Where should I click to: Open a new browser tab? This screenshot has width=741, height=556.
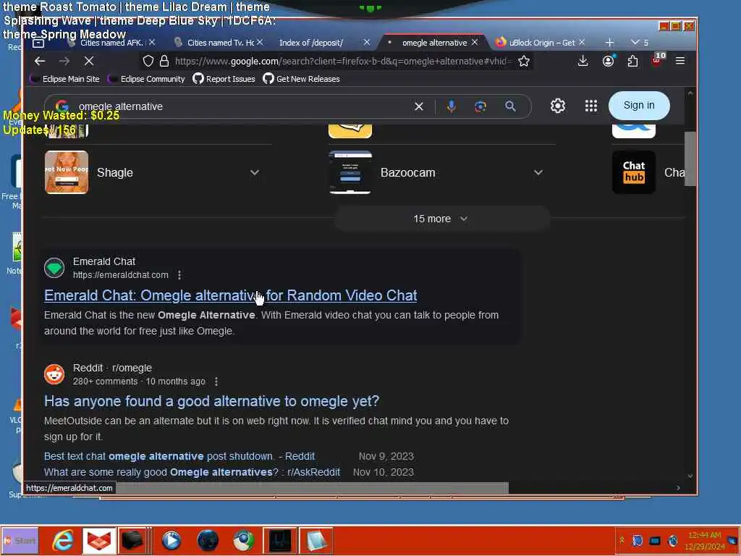tap(609, 43)
